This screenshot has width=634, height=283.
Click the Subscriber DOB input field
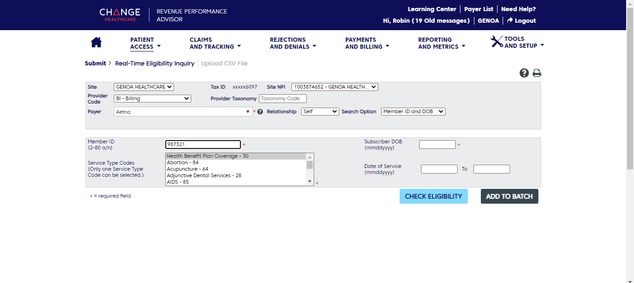(437, 145)
